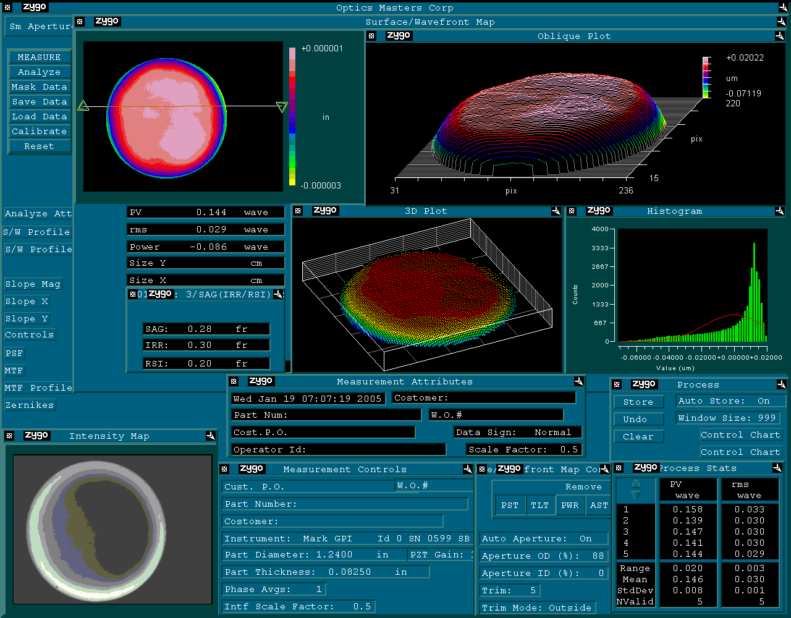This screenshot has width=791, height=618.
Task: Iconify the 3D Plot window
Action: click(x=556, y=211)
